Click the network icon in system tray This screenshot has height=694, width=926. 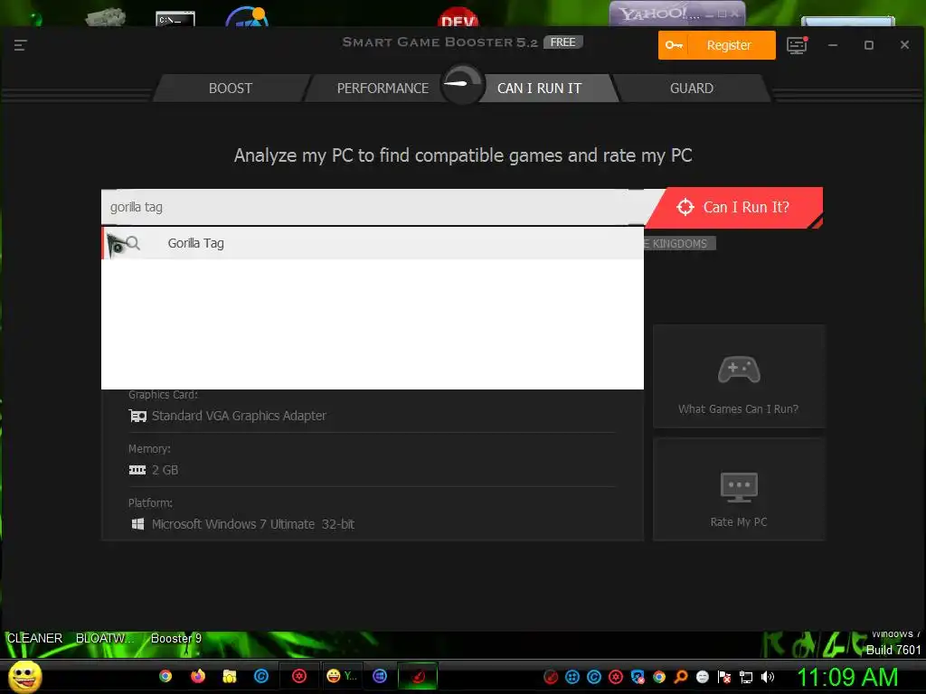[746, 677]
